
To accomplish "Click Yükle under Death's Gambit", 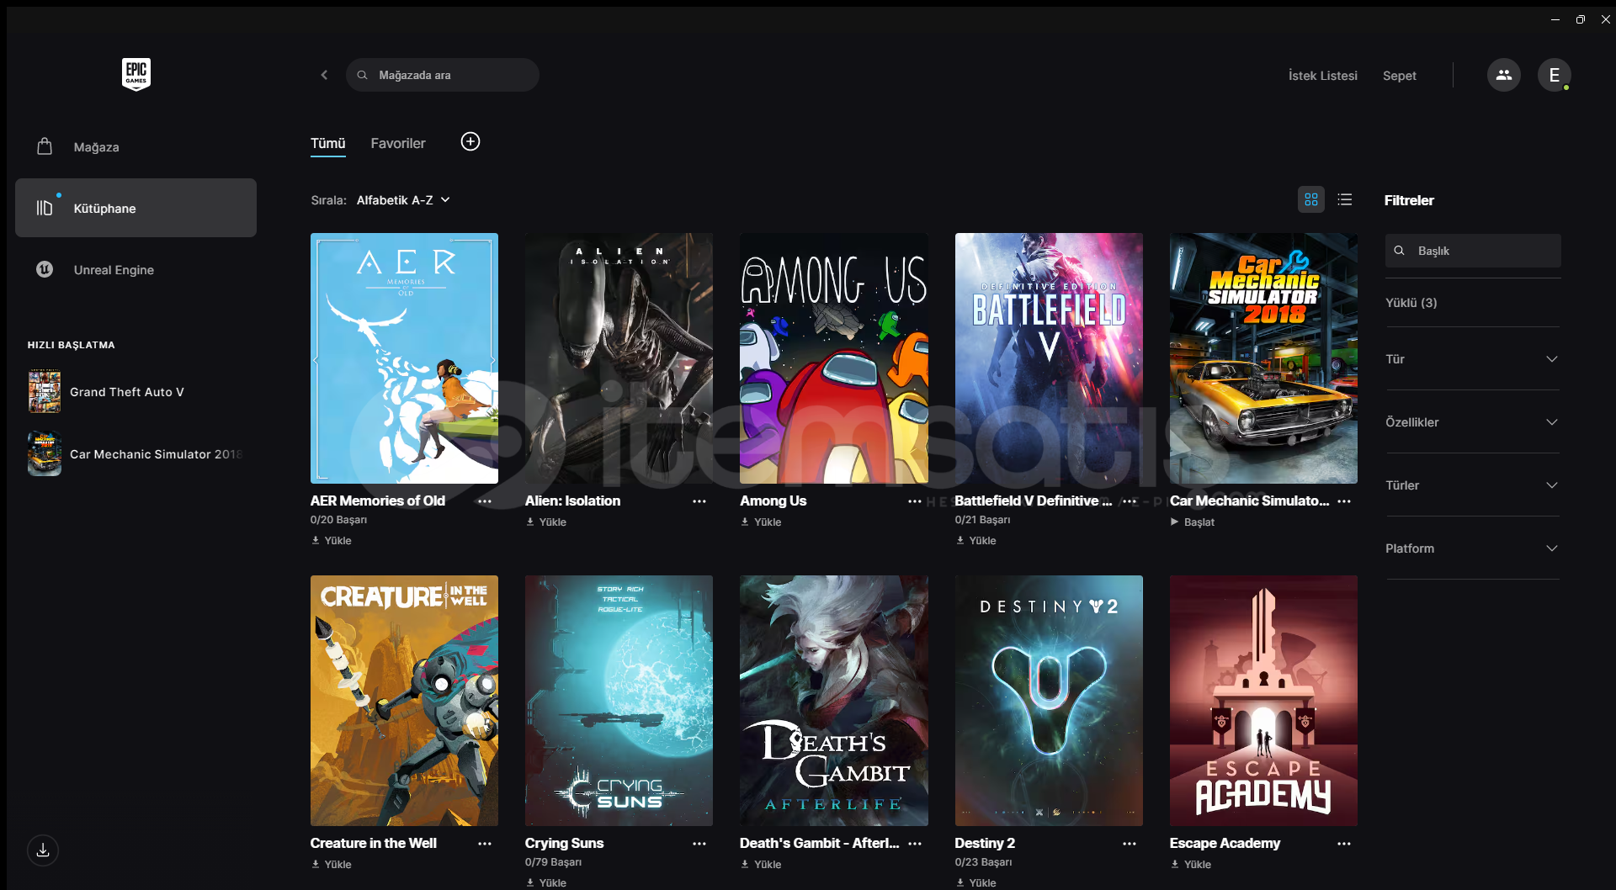I will coord(761,865).
